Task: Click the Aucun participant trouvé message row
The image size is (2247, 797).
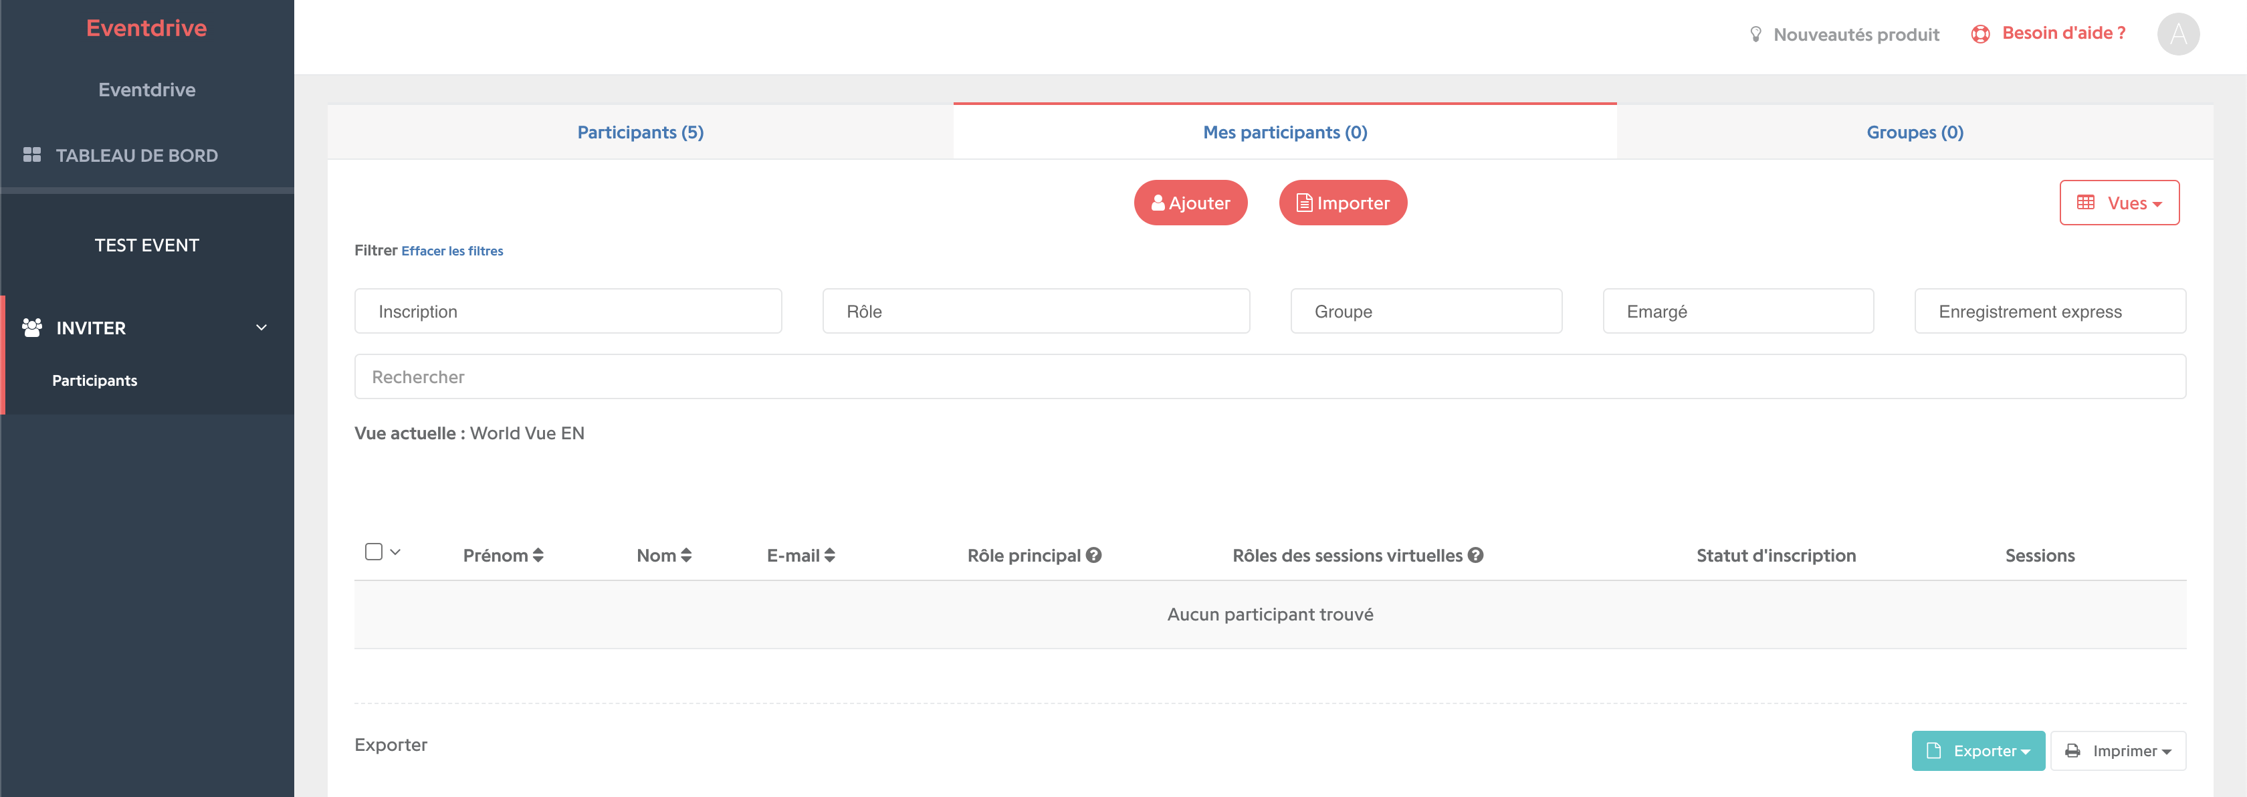Action: pos(1270,614)
